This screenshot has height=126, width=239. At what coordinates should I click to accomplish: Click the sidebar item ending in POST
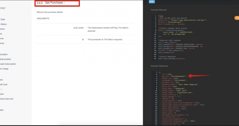[x=3, y=8]
